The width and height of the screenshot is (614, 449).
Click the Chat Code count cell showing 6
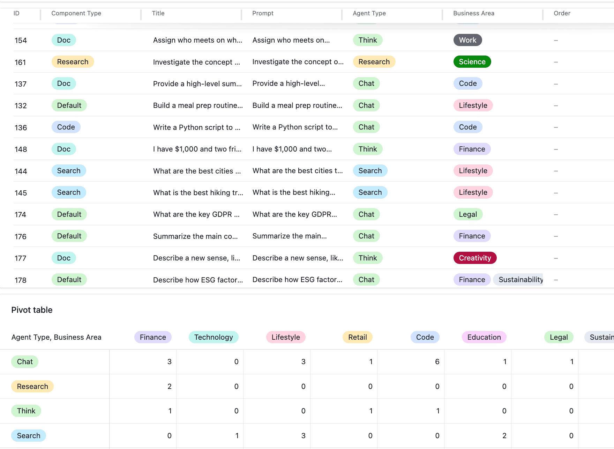pos(411,362)
